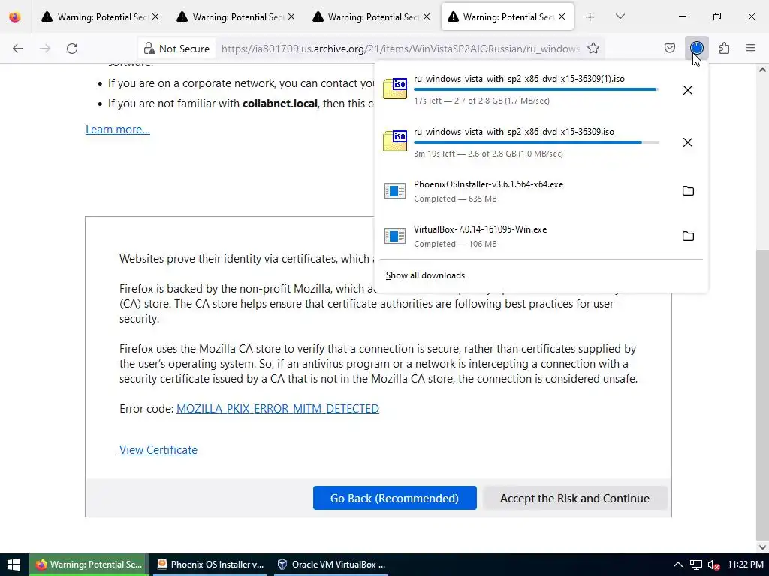Click Go Back (Recommended) button
This screenshot has height=576, width=769.
point(395,498)
